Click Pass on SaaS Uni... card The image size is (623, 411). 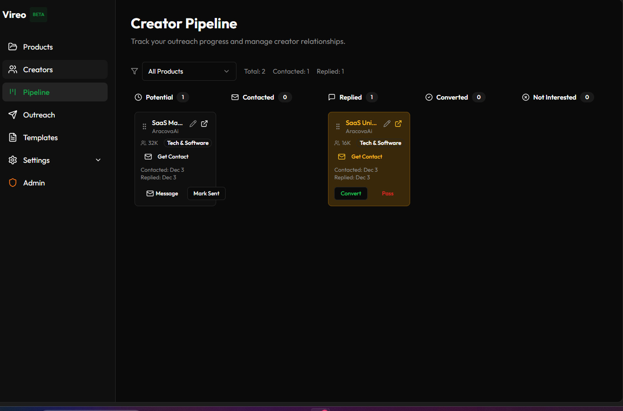[x=387, y=193]
